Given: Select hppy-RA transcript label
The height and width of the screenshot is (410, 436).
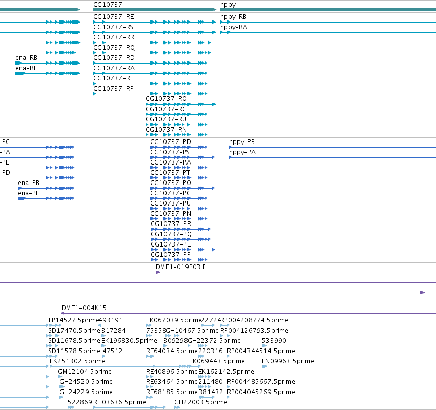Looking at the screenshot, I should (x=234, y=27).
